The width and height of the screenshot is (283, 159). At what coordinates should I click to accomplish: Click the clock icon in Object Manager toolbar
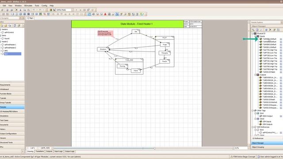point(257,30)
